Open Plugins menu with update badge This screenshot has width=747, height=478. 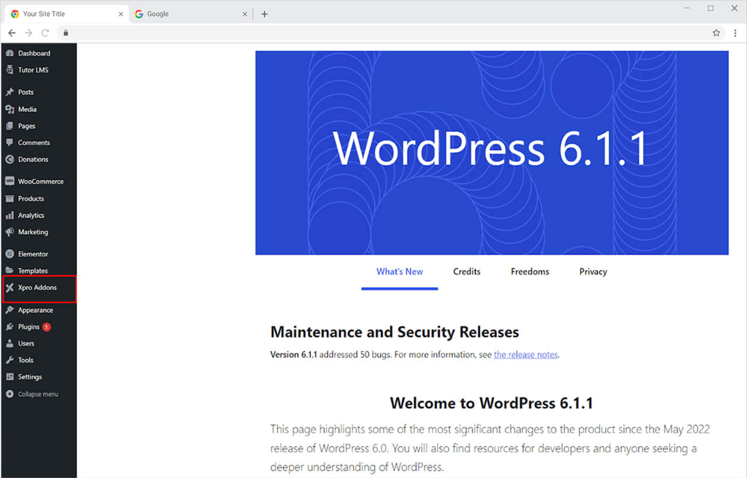point(29,327)
